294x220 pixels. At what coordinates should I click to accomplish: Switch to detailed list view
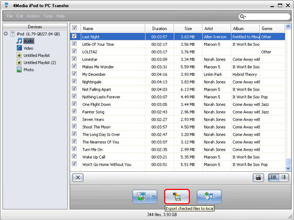273,178
